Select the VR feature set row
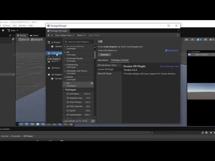The image size is (215, 161). 78,85
